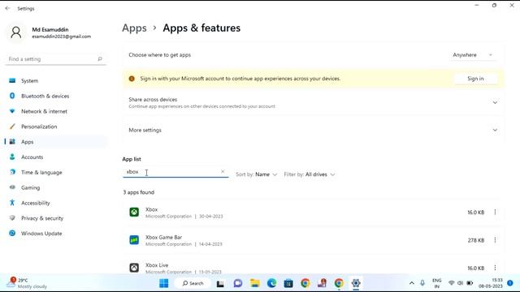Click the 3 apps found text
Screen dimensions: 520x292
point(139,192)
